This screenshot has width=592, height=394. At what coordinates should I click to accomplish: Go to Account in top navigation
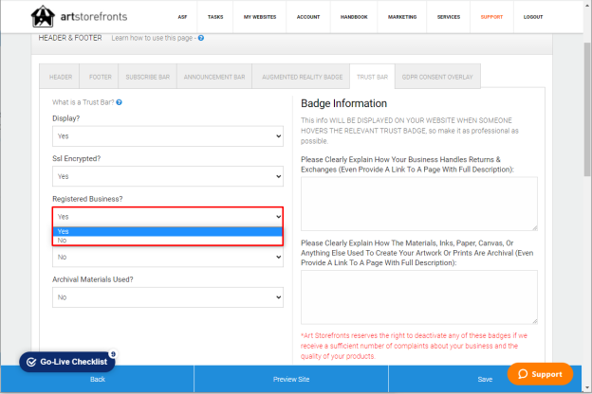click(x=308, y=17)
